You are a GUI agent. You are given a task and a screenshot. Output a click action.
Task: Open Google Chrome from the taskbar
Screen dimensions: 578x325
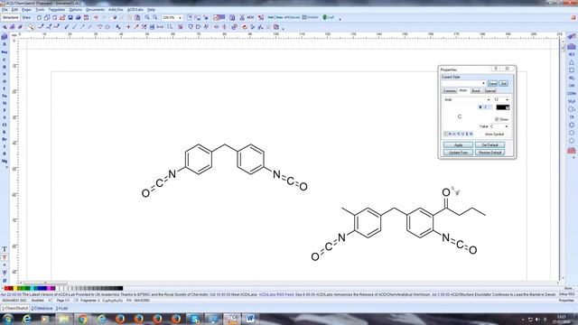pos(82,319)
